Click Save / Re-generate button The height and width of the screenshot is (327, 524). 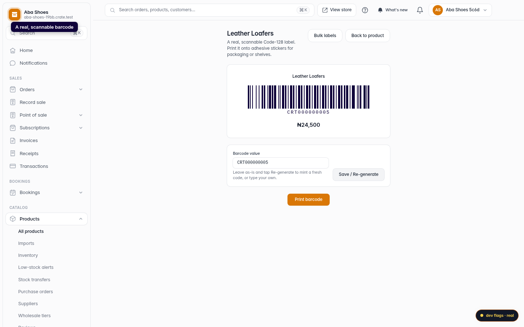(358, 174)
